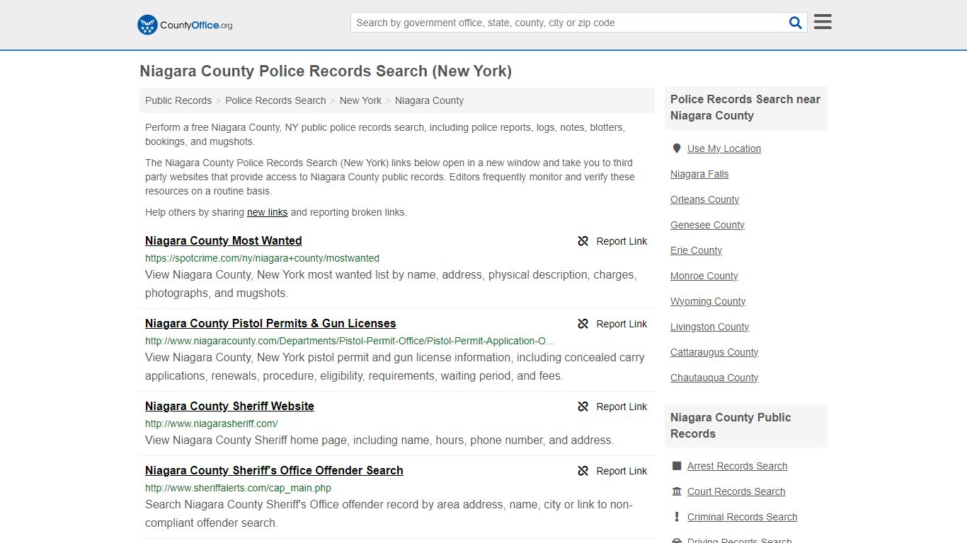This screenshot has width=967, height=543.
Task: Open Criminal Records Search link
Action: tap(742, 517)
